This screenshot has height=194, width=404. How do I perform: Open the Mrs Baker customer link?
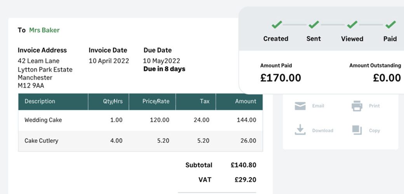click(44, 30)
